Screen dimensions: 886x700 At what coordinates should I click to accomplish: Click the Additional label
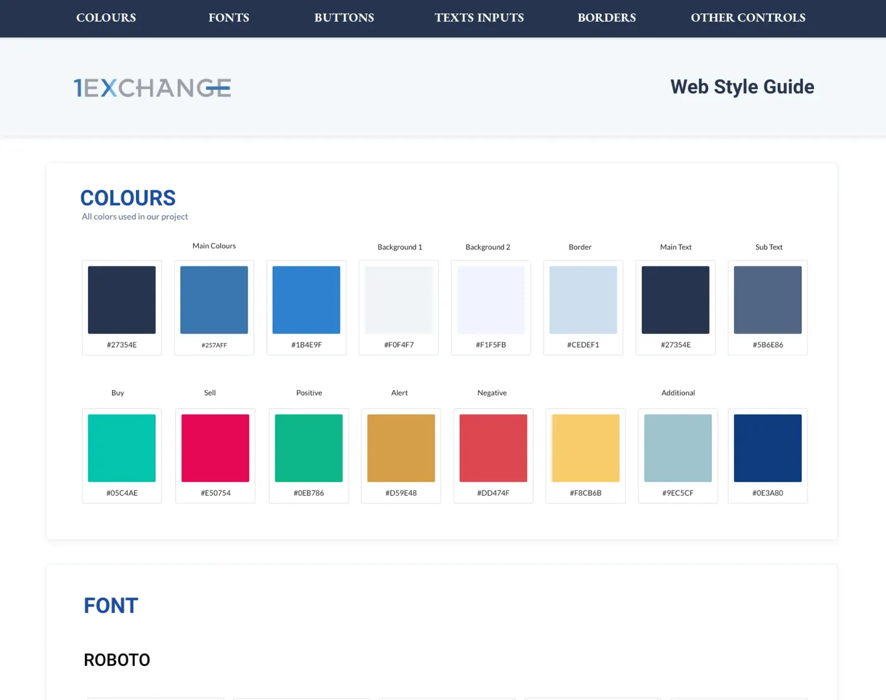click(678, 392)
